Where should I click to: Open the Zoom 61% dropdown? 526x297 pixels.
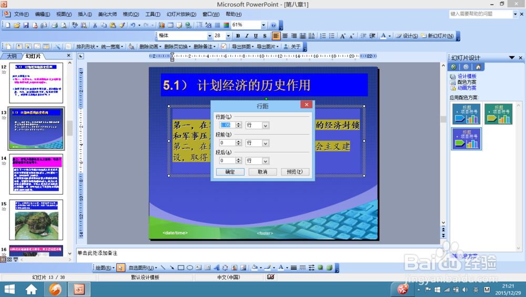264,25
